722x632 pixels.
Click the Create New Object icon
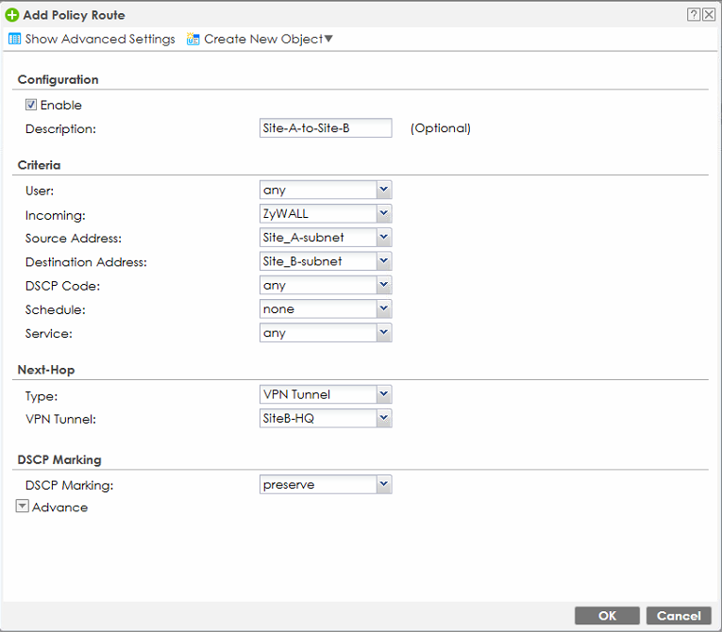click(193, 40)
